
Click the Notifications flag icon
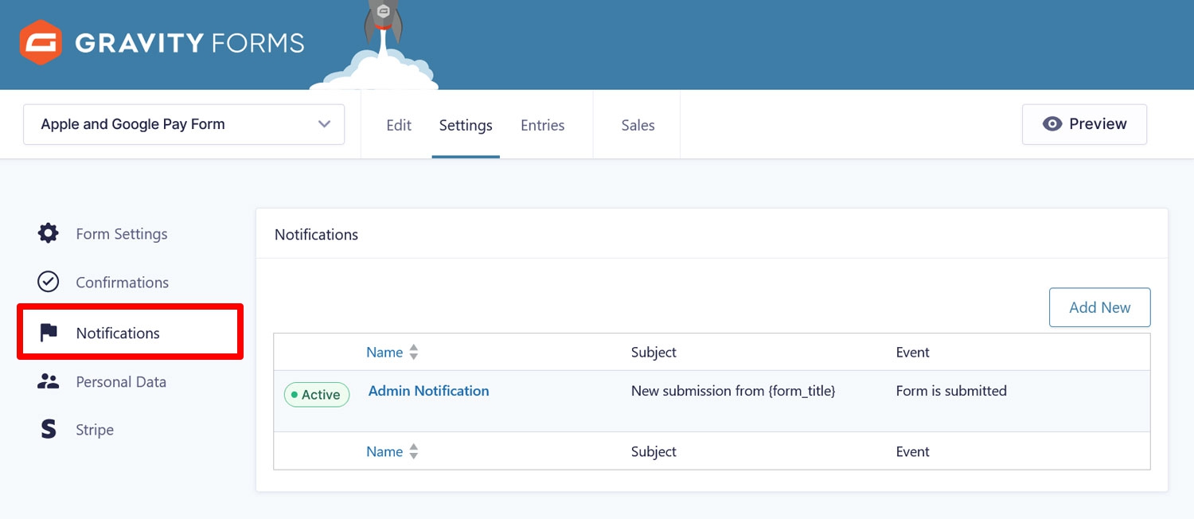pos(49,333)
